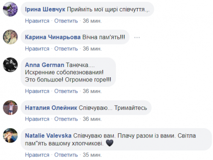
Task: Like Ірина Шевчук's comment with Нравится
Action: coord(37,21)
